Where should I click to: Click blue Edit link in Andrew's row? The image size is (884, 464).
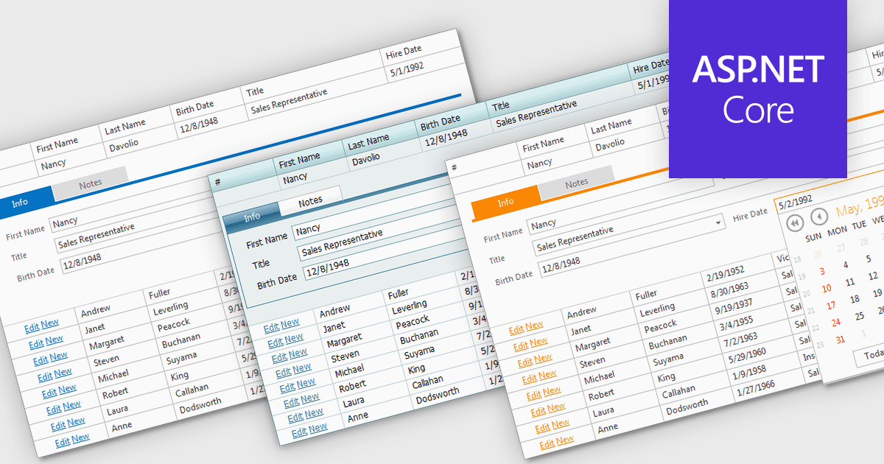click(x=32, y=328)
